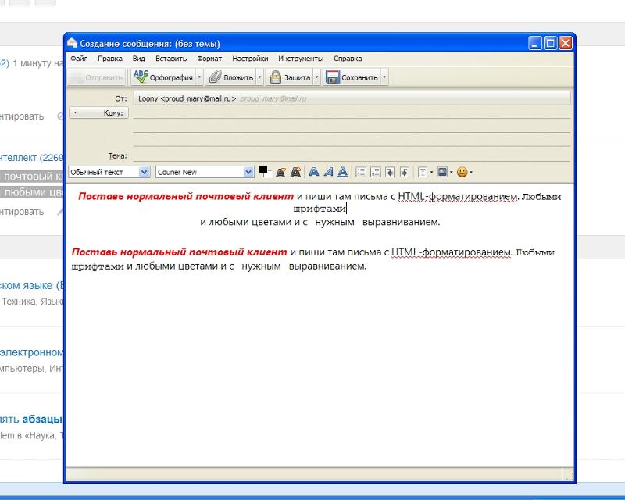Maximize the message compose window

[x=550, y=43]
